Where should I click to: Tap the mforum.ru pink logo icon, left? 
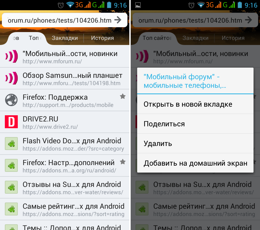(x=11, y=56)
